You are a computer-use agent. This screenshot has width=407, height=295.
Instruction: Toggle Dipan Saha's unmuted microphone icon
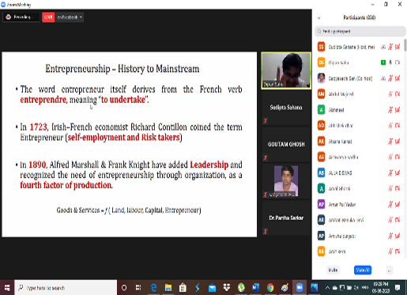(x=390, y=62)
